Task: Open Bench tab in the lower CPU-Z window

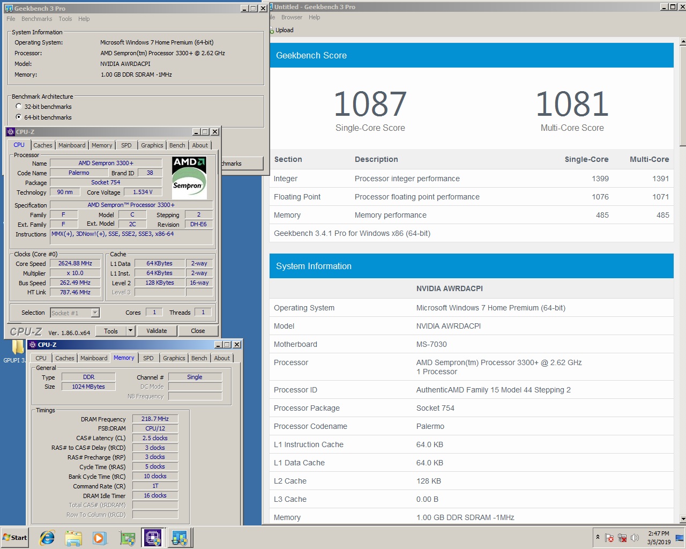Action: coord(199,358)
